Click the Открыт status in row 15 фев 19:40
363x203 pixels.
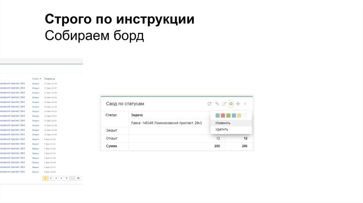(36, 102)
